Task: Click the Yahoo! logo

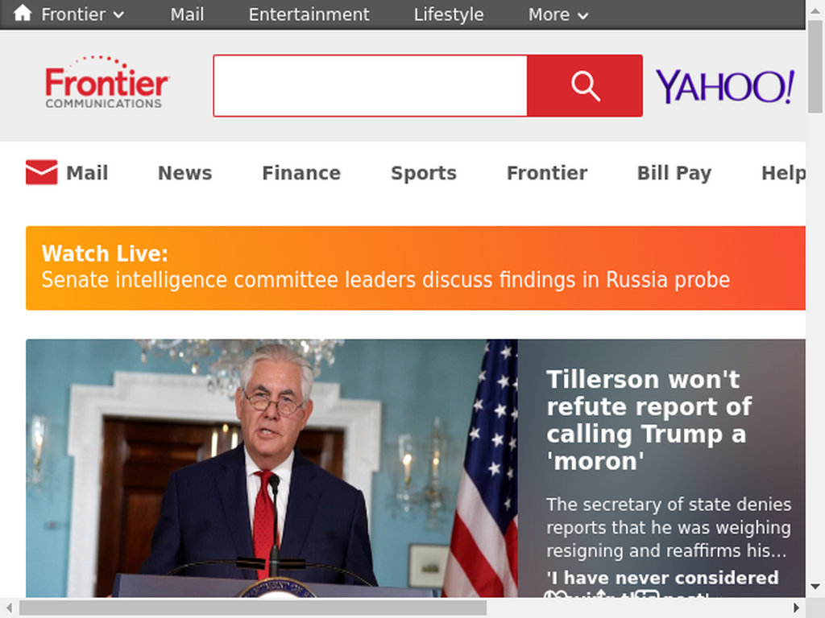Action: pyautogui.click(x=725, y=87)
